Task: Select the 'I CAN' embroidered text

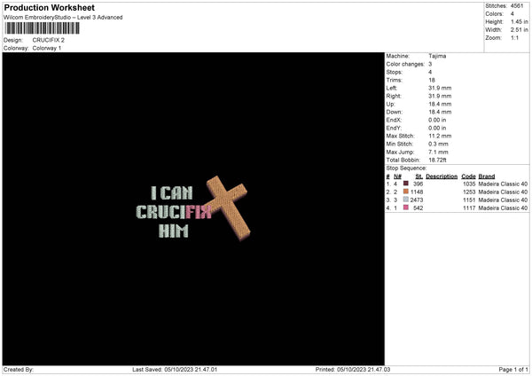Action: tap(172, 192)
